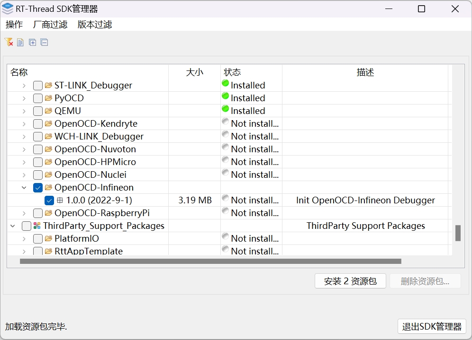
Task: Check the QEMU checkbox
Action: click(37, 111)
